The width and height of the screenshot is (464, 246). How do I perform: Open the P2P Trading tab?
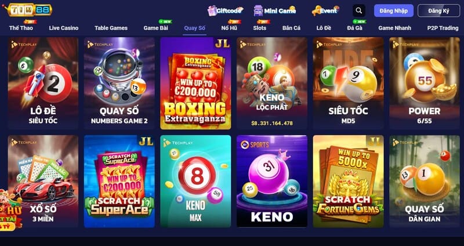point(443,28)
